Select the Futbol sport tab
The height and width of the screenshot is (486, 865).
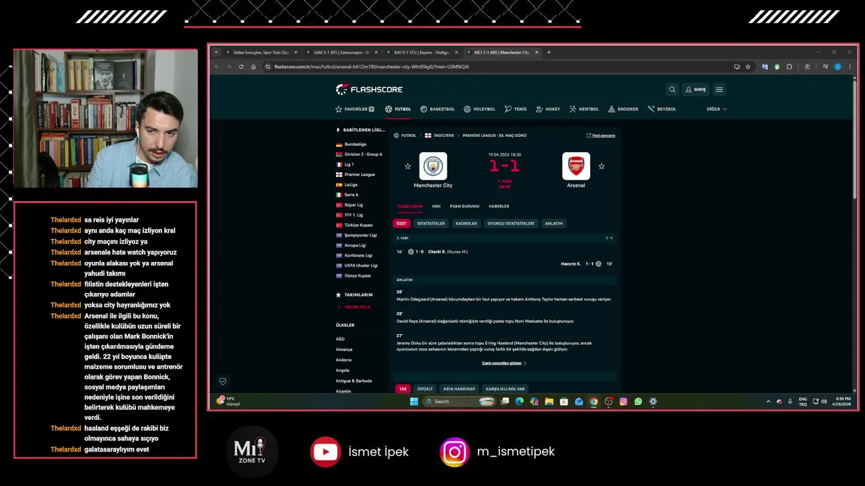click(398, 109)
